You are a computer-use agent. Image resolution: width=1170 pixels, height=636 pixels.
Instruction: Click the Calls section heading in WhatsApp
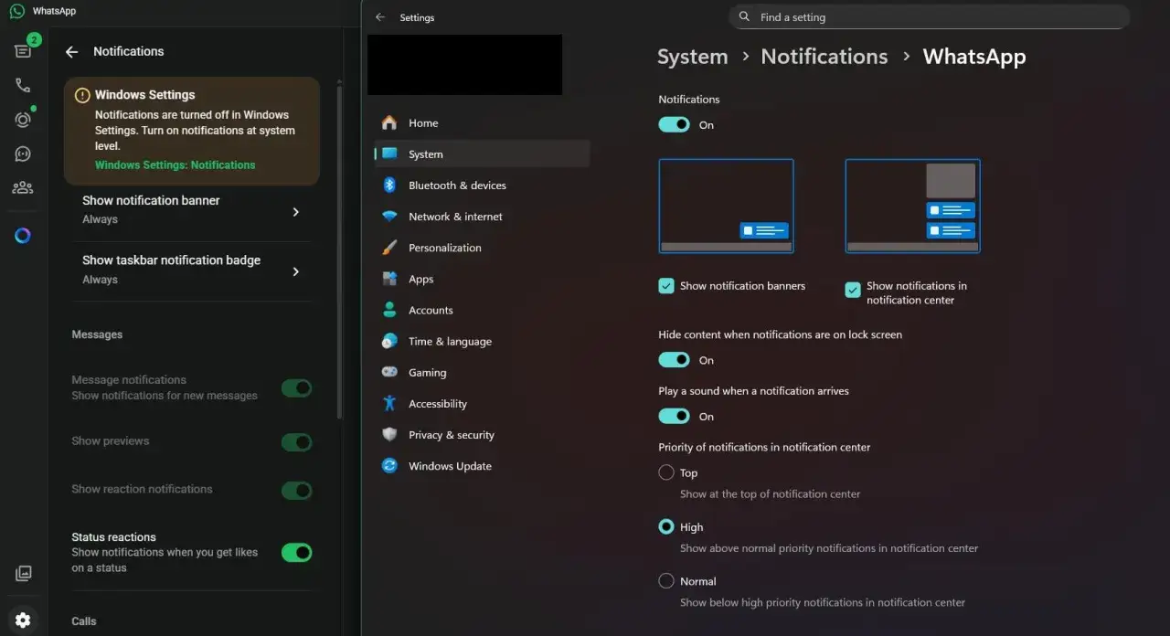point(84,621)
